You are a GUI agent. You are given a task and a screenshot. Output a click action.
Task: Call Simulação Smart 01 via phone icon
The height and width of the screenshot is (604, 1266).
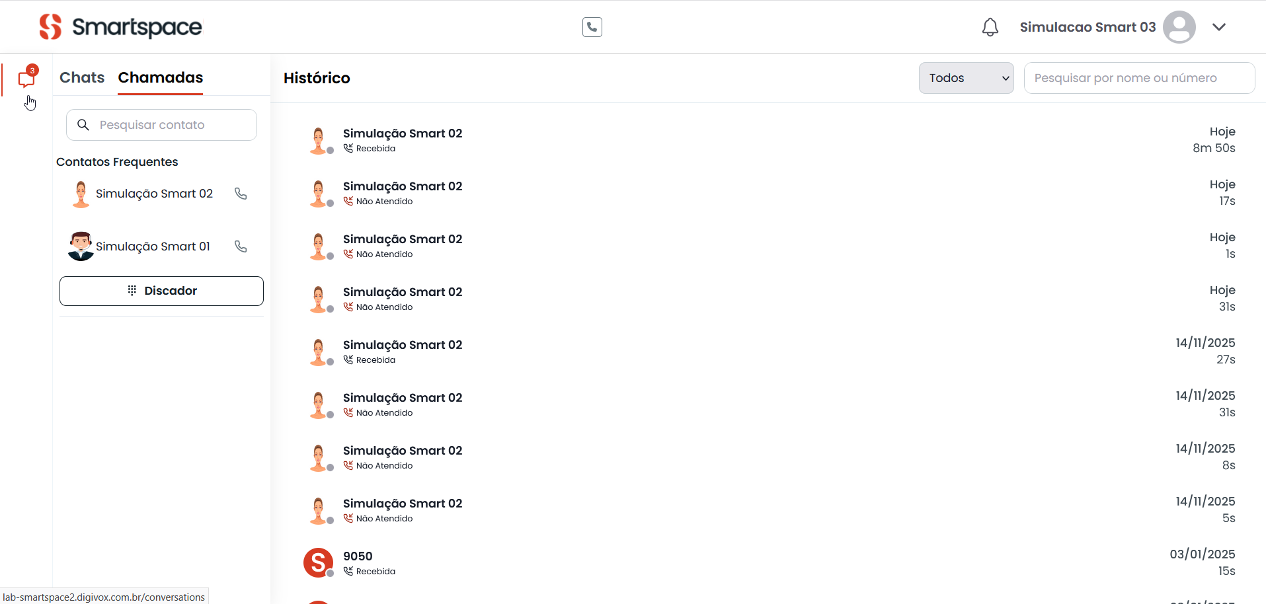pos(241,246)
